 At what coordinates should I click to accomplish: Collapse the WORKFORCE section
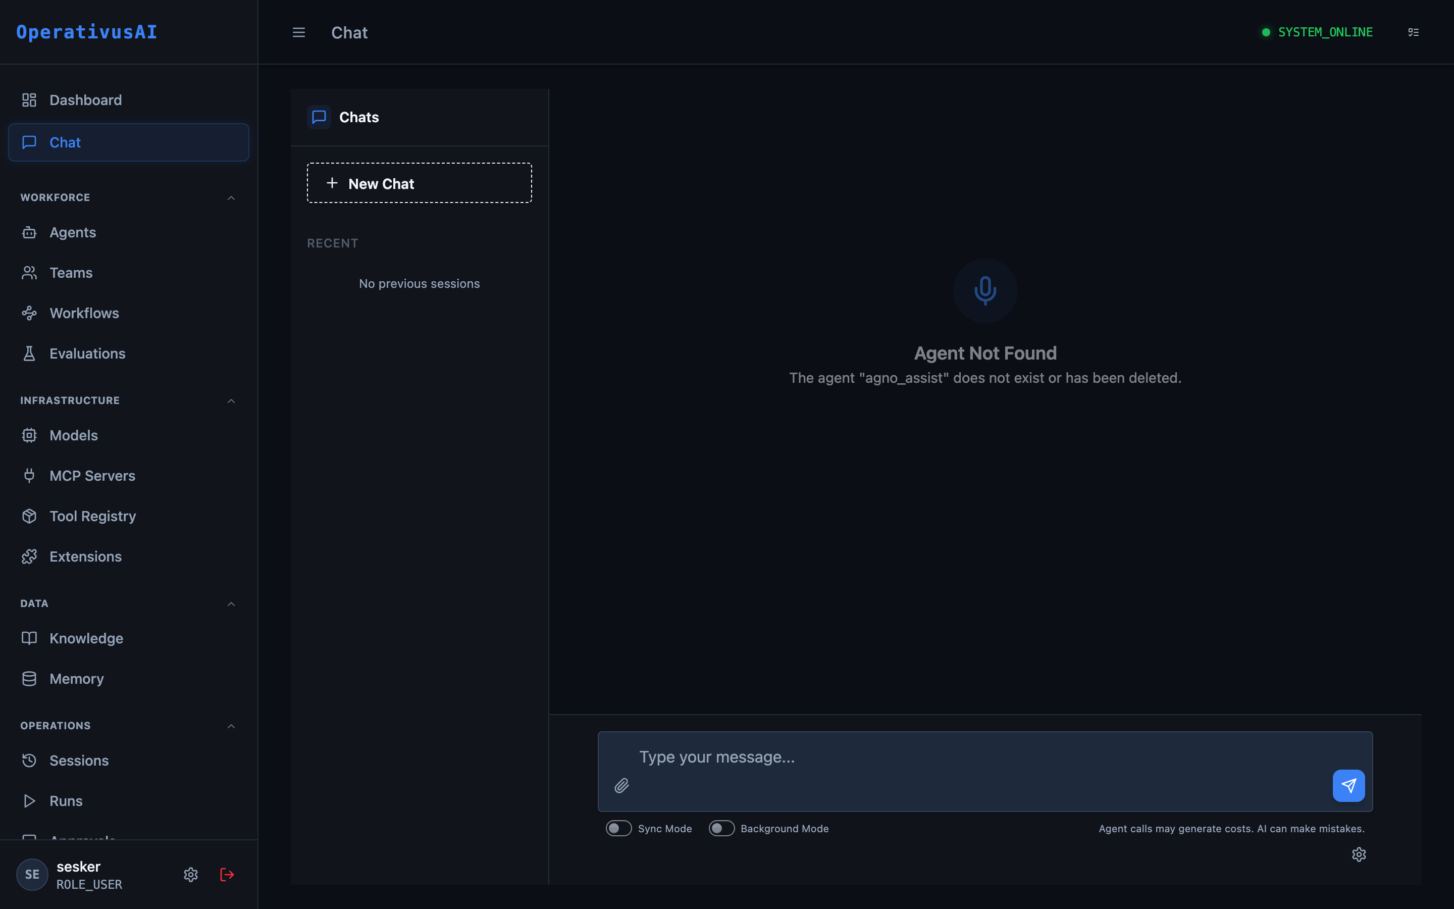coord(231,198)
